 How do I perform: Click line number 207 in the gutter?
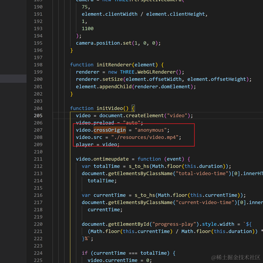pos(38,130)
